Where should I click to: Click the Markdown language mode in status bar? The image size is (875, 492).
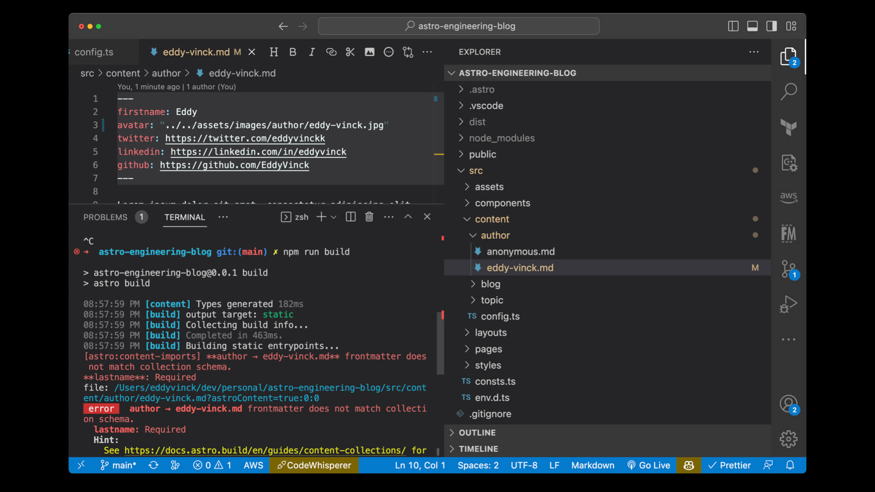pyautogui.click(x=592, y=465)
